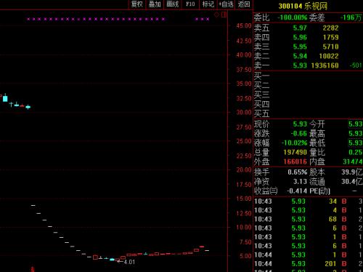Image resolution: width=363 pixels, height=272 pixels.
Task: Click the first 10:43 tick row
Action: (x=308, y=201)
